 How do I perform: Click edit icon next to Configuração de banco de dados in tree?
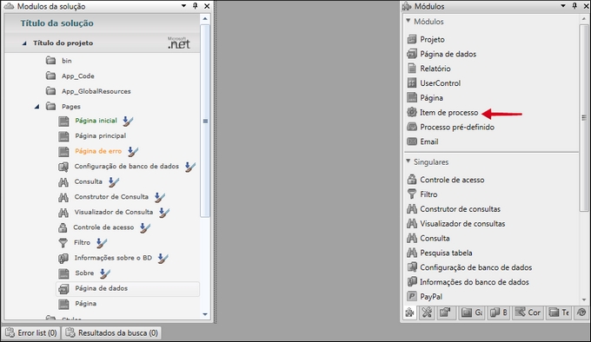click(x=190, y=167)
